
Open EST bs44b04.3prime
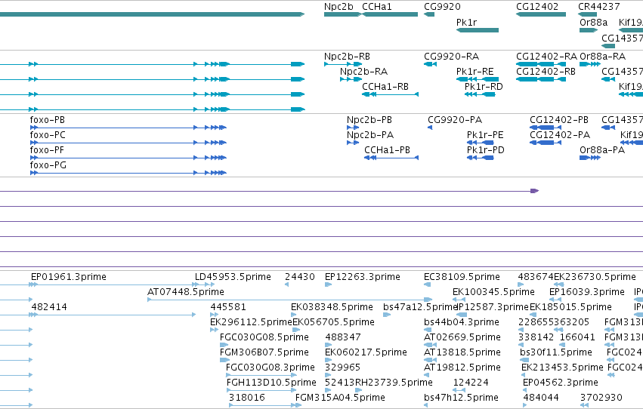pos(462,323)
